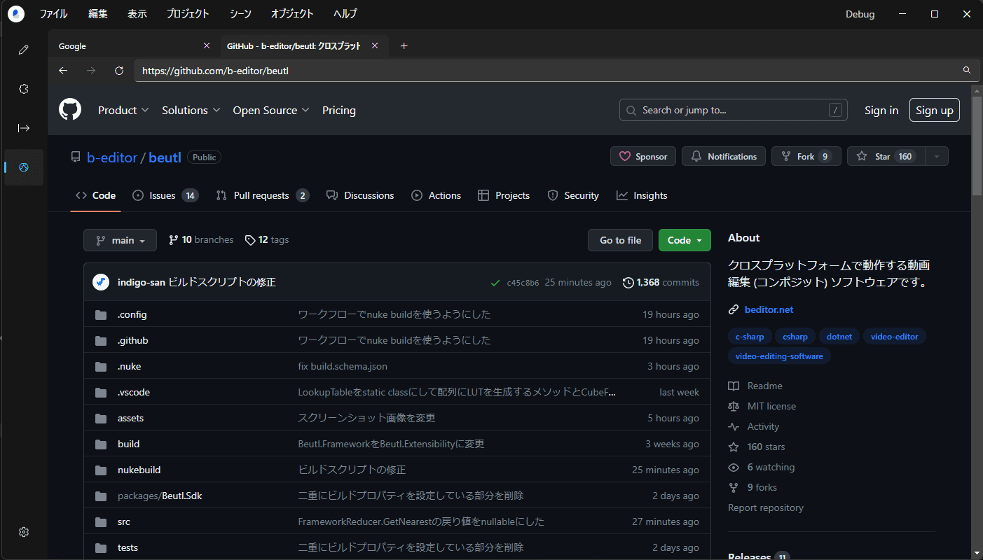This screenshot has width=983, height=560.
Task: Click the .github folder icon
Action: point(101,340)
